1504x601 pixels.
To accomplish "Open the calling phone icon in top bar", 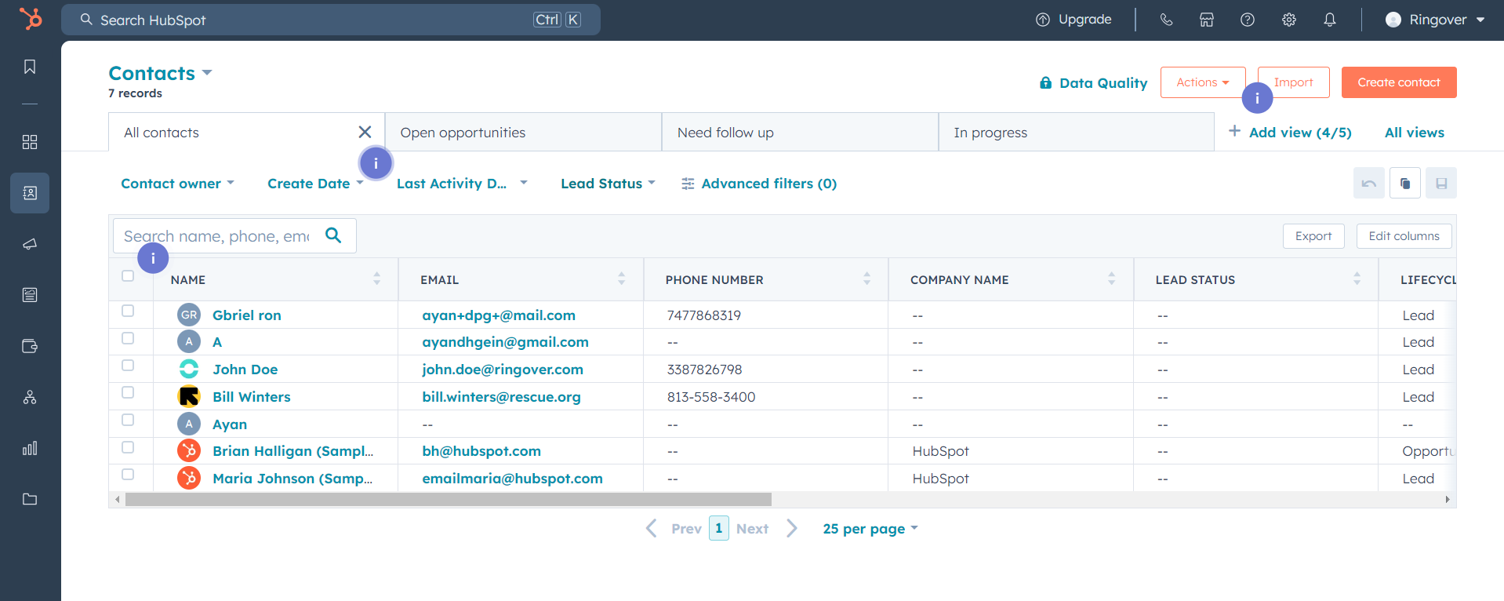I will coord(1166,20).
